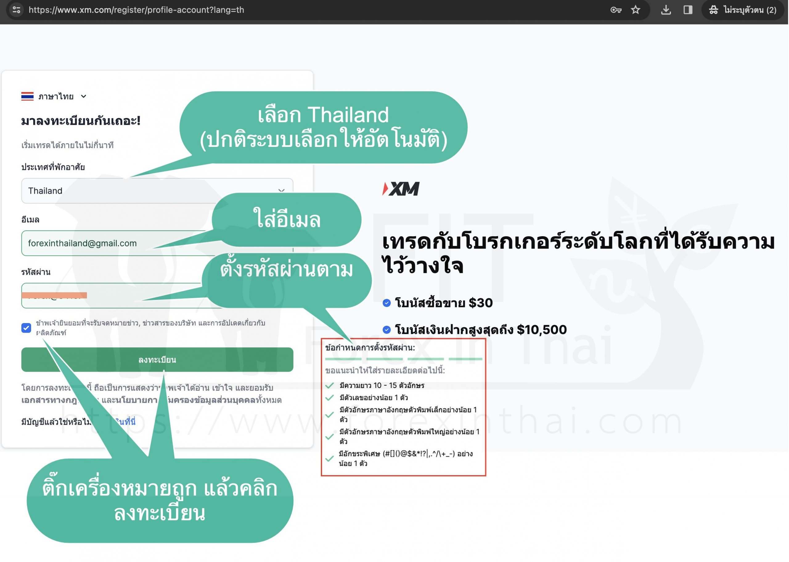Click the มีความยาว 10 - 15 ตัวอักษร requirement
This screenshot has width=789, height=562.
(382, 386)
